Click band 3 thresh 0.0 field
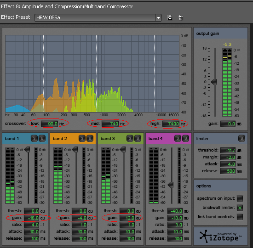Image resolution: width=253 pixels, height=248 pixels. coord(127,211)
